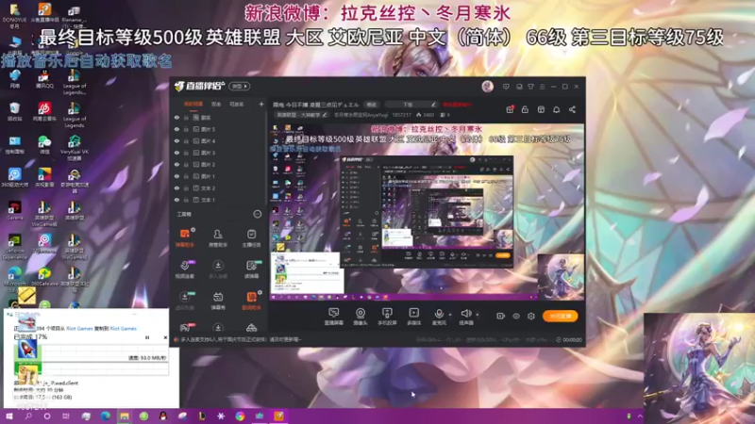Click the add scene plus icon

tap(261, 104)
